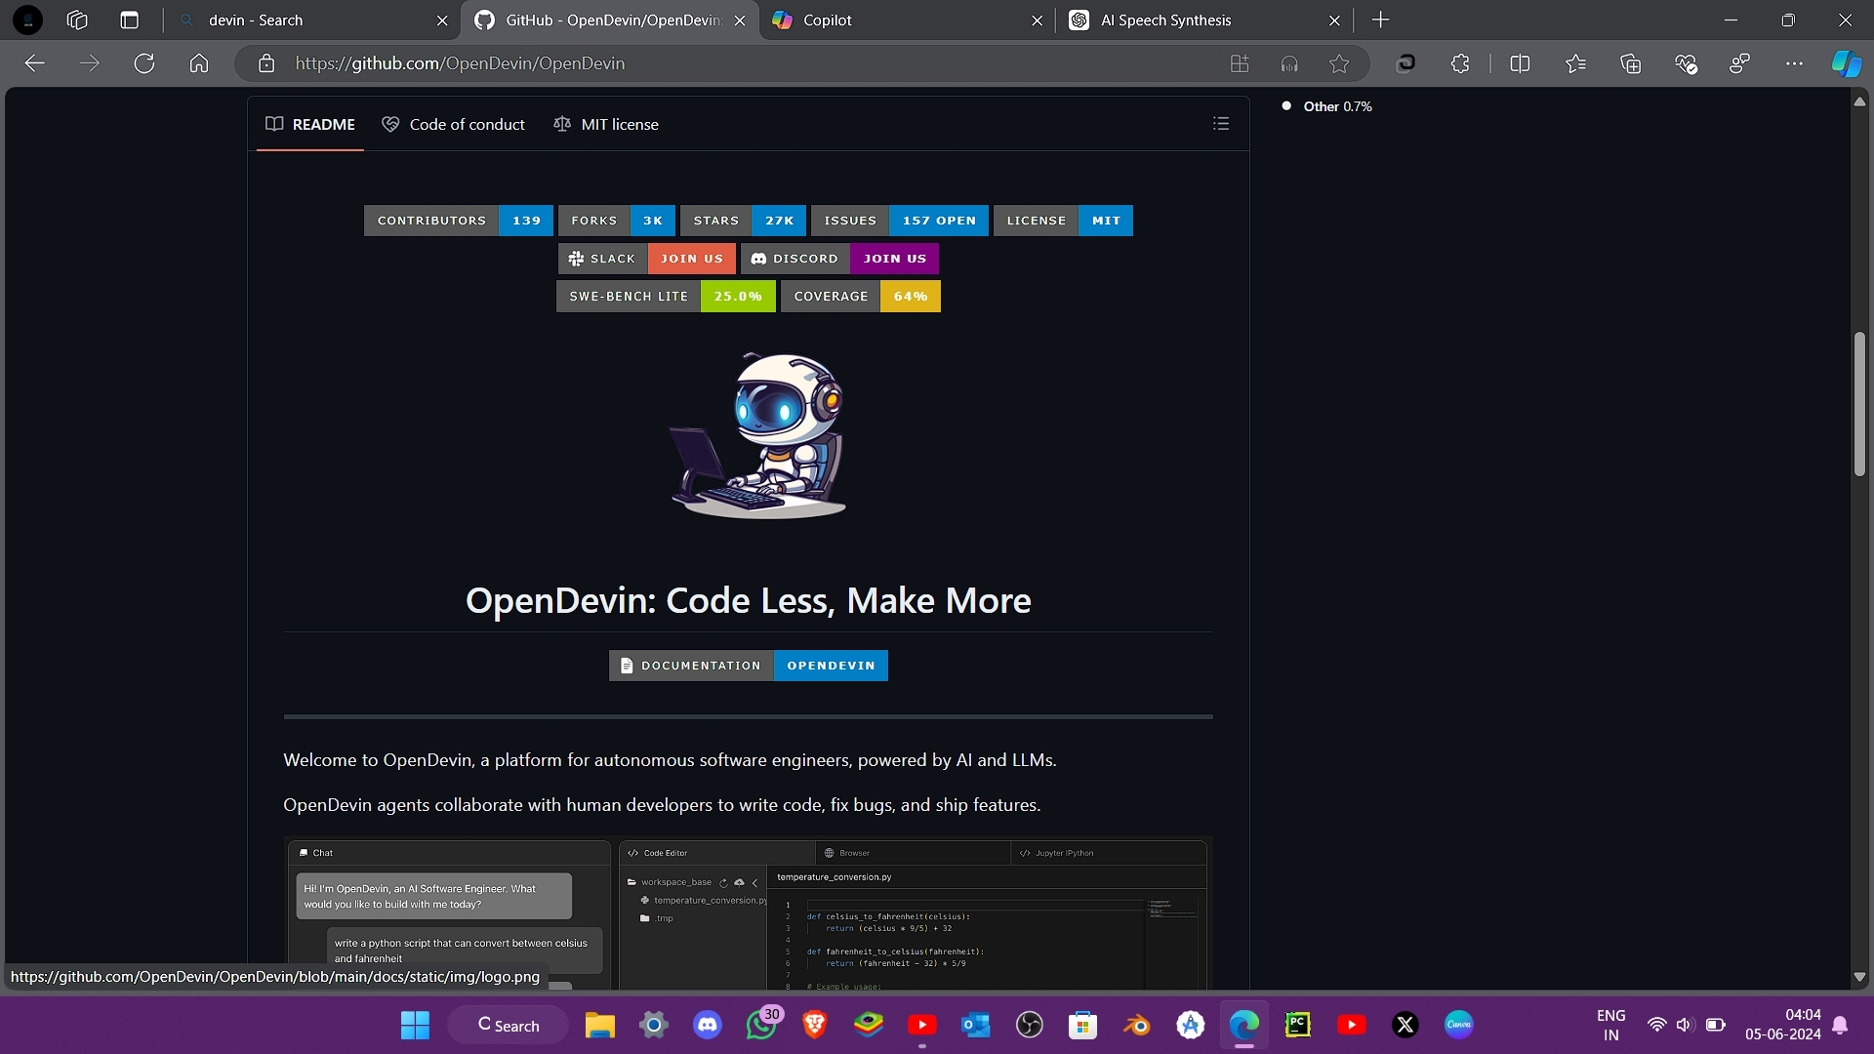The image size is (1874, 1054).
Task: Open the collections panel
Action: pyautogui.click(x=1630, y=63)
